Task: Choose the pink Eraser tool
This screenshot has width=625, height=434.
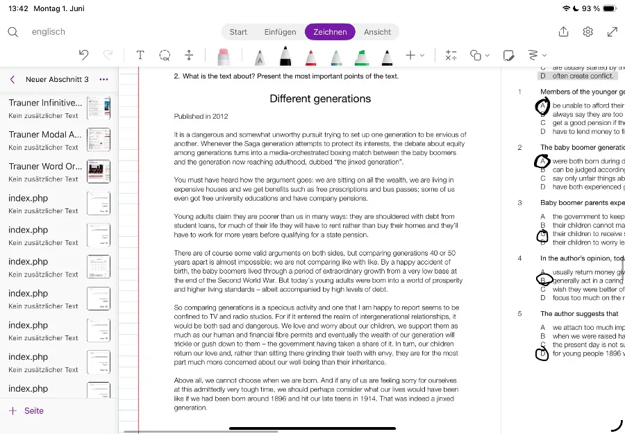Action: pyautogui.click(x=224, y=56)
